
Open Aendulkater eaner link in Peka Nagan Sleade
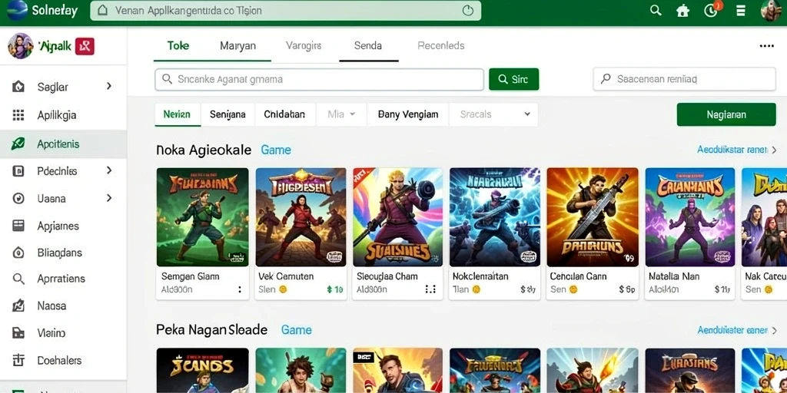pos(732,330)
